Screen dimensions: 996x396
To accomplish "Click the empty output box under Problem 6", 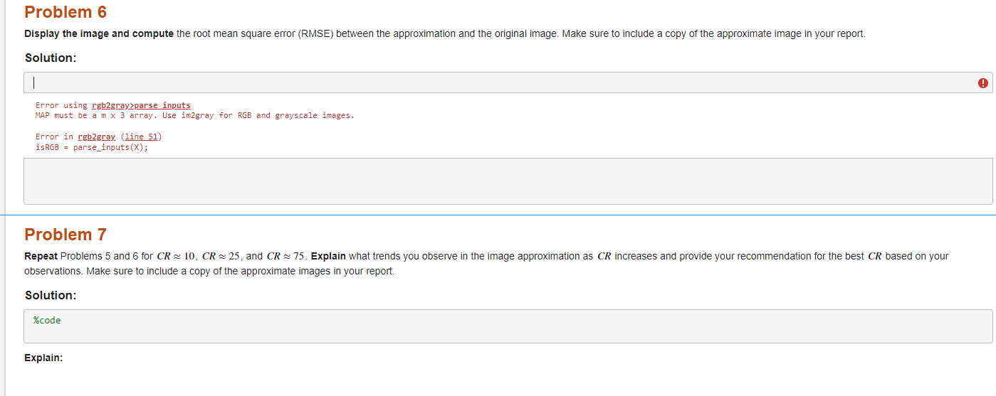I will point(508,181).
